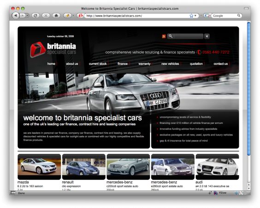Click the YSlow status bar icon
260x208 pixels.
pos(216,193)
